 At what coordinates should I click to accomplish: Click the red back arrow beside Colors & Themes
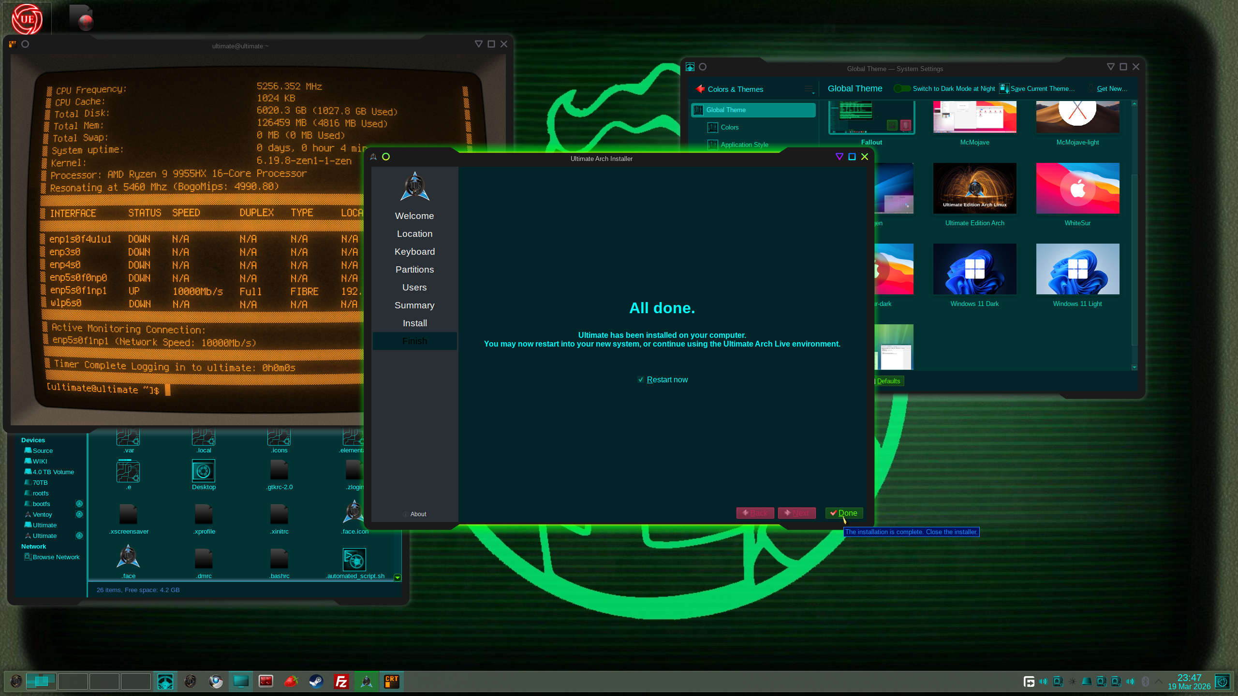(x=700, y=89)
